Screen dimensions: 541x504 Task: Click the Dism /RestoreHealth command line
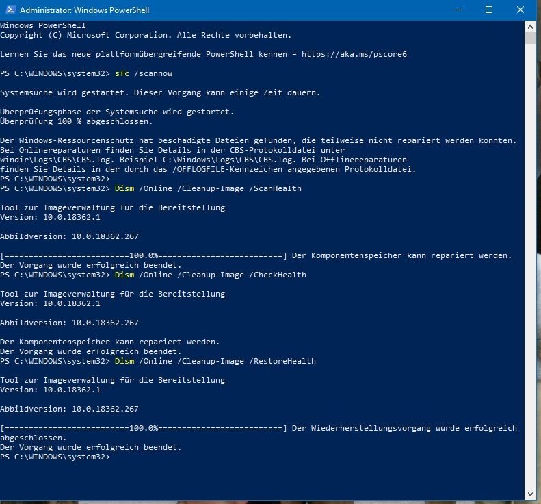(158, 361)
